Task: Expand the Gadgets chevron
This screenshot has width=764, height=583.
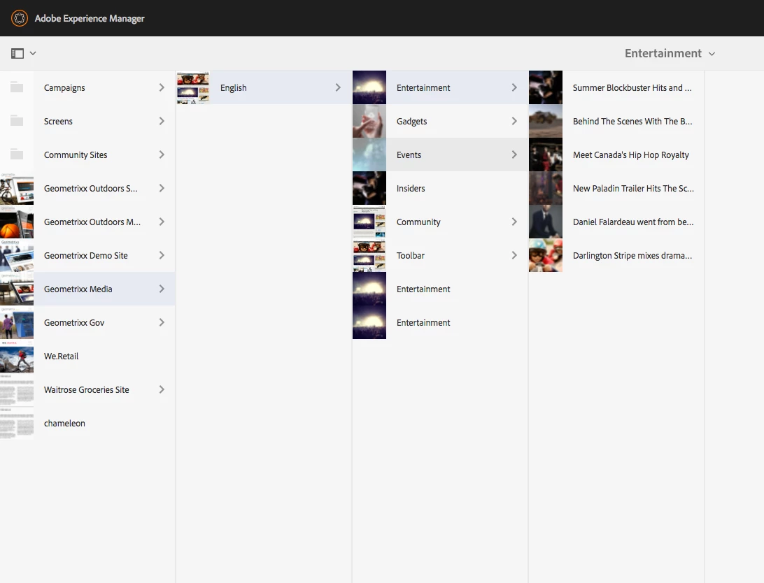Action: click(x=514, y=121)
